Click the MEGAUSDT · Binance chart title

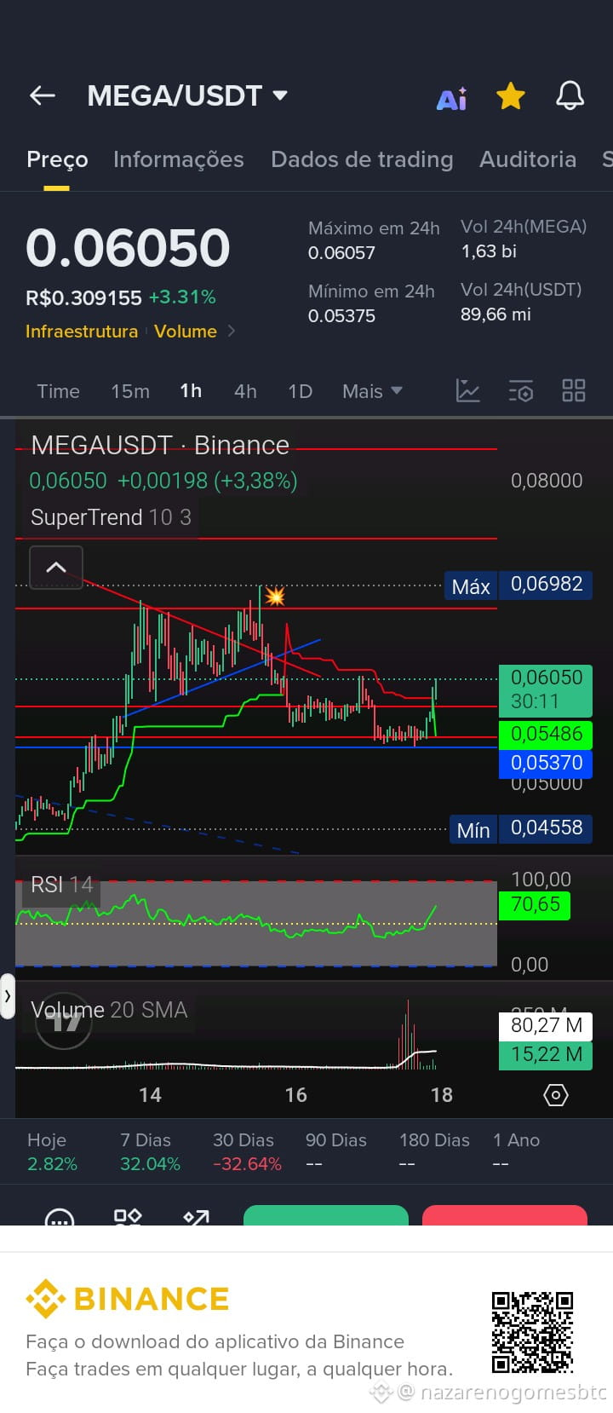(x=160, y=445)
